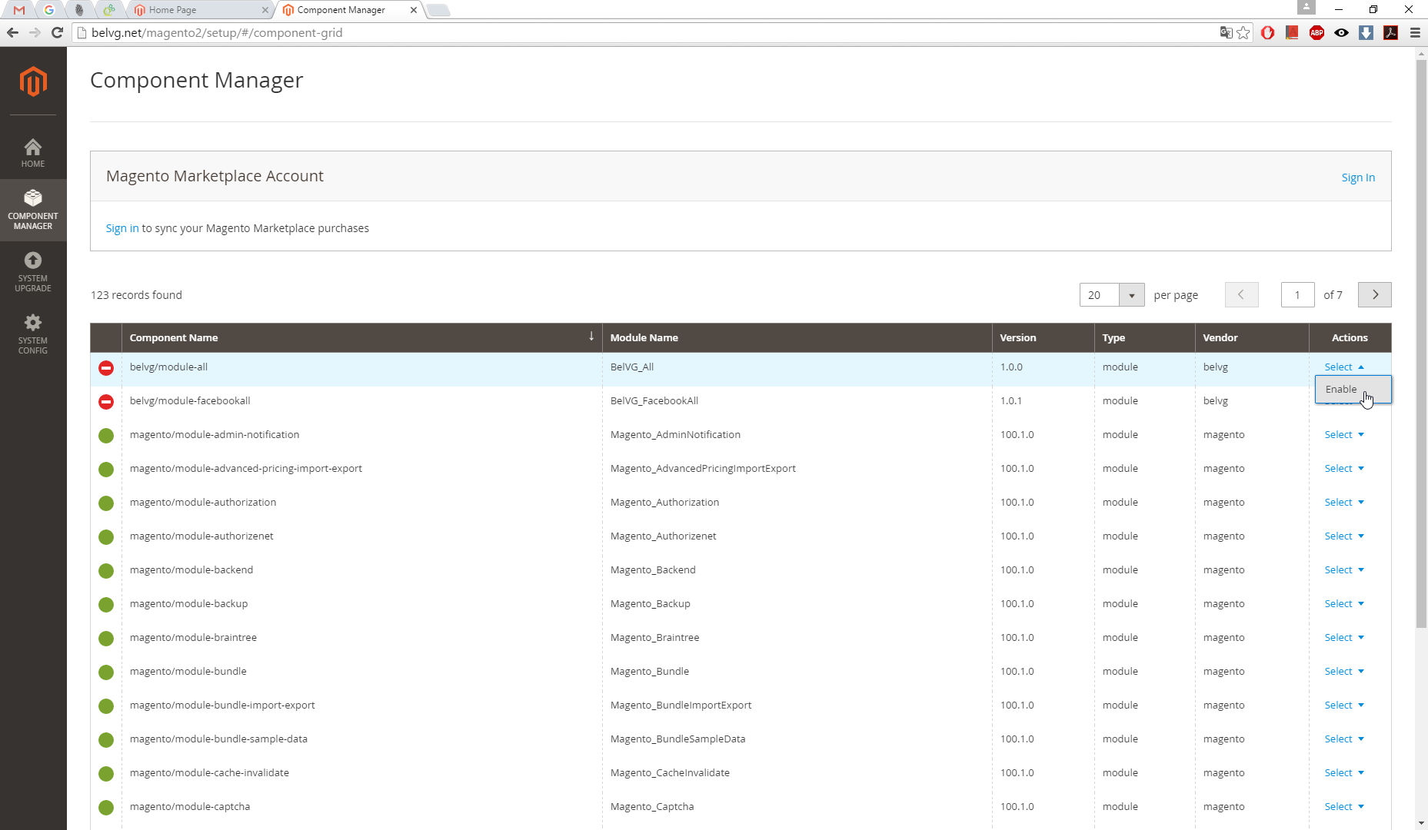
Task: Open Select dropdown for magento/module-authorizenet
Action: 1344,536
